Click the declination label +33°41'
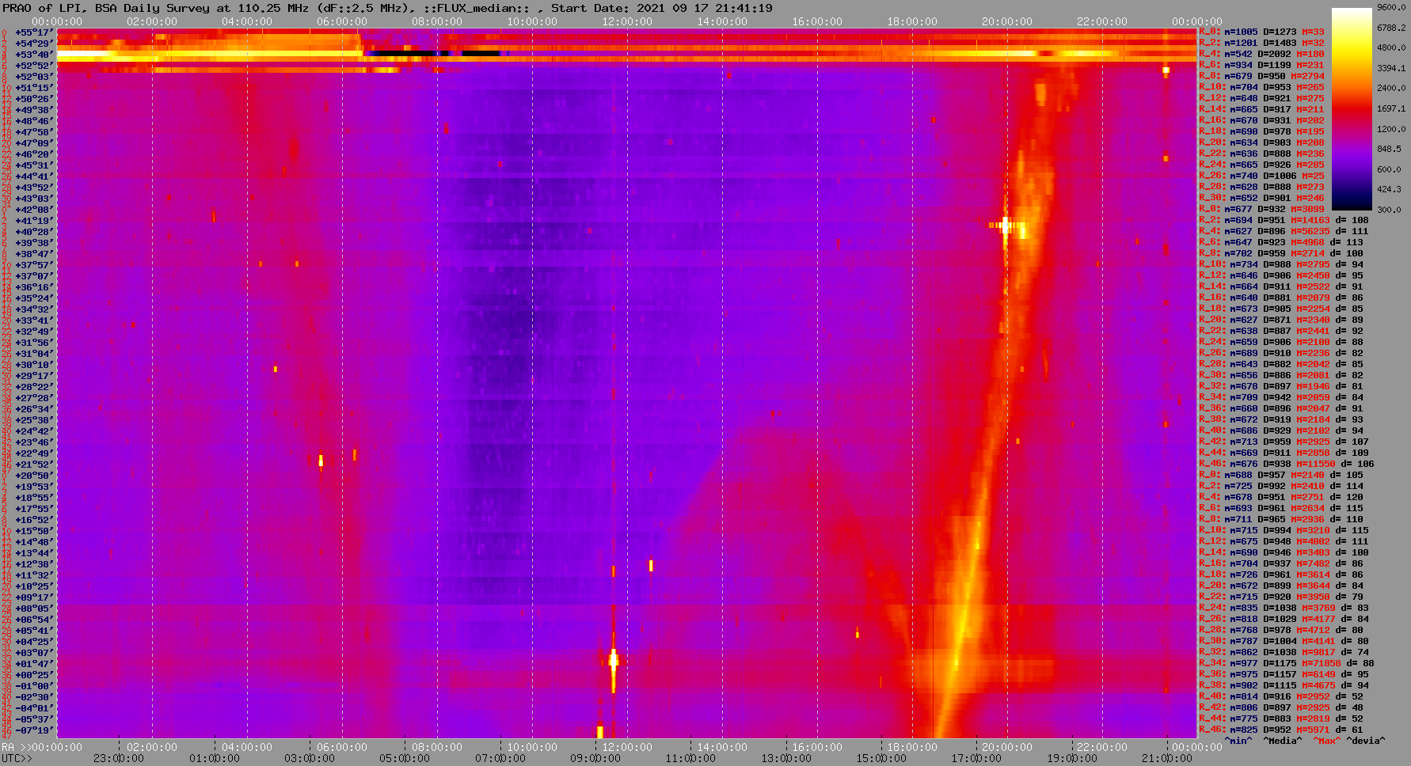The width and height of the screenshot is (1411, 766). (34, 320)
